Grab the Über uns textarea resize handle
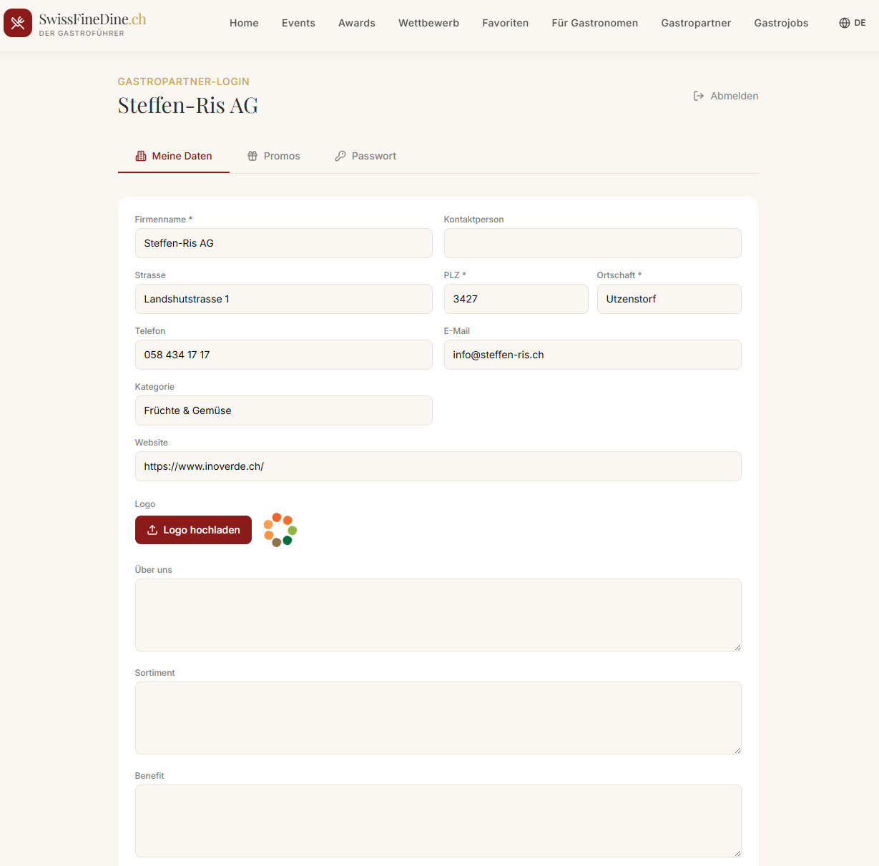This screenshot has width=879, height=866. pos(737,647)
